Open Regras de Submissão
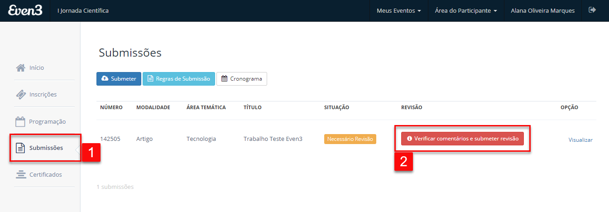 click(x=179, y=79)
